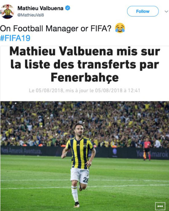The image size is (169, 211).
Task: Click the Fenerbahçe crest on jersey
Action: pyautogui.click(x=85, y=145)
